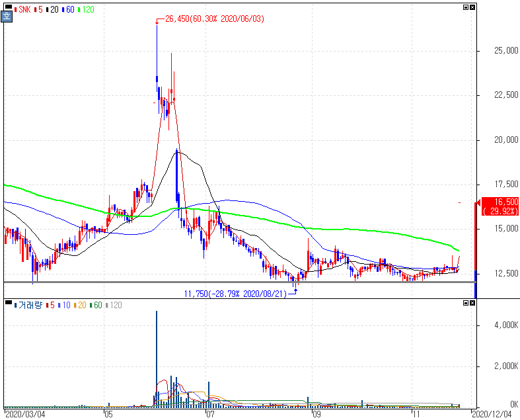Click the 29.92% change label
520x420 pixels.
click(501, 211)
